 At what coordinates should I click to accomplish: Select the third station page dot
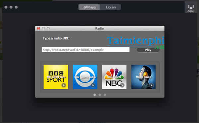(x=105, y=95)
